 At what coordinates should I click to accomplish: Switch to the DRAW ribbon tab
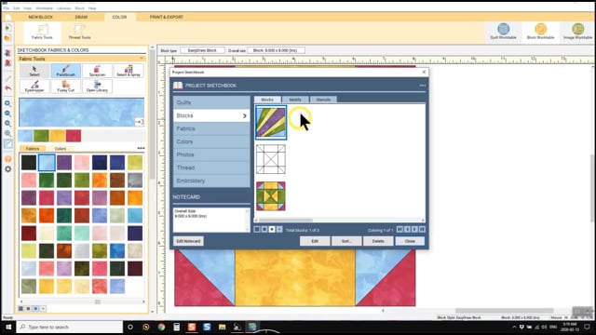coord(81,17)
